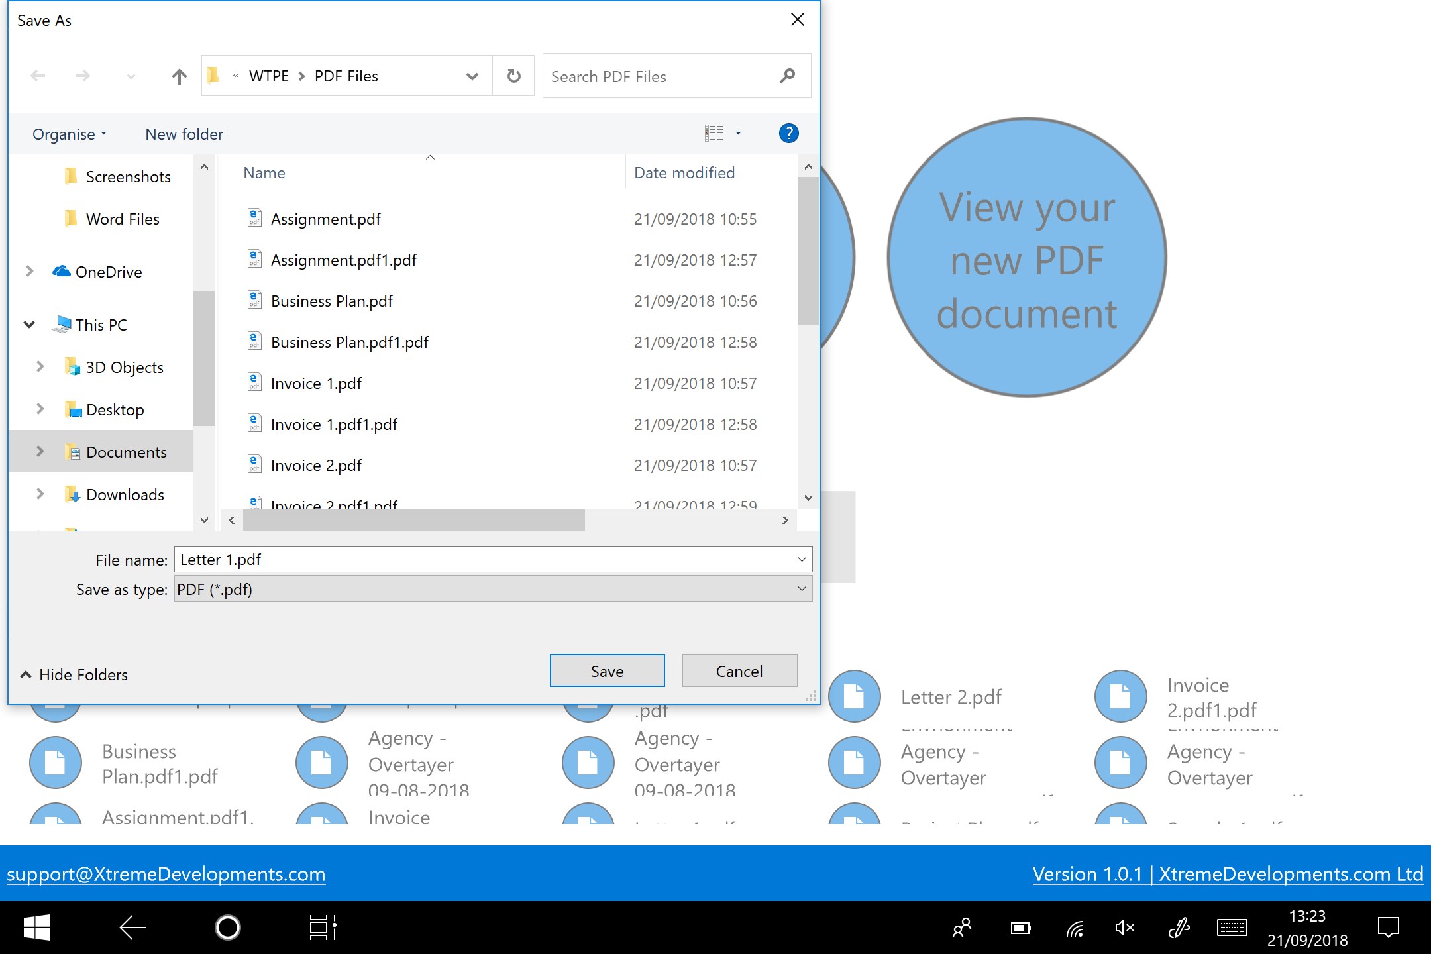Viewport: 1431px width, 954px height.
Task: Open the blue Help question icon
Action: [x=788, y=134]
